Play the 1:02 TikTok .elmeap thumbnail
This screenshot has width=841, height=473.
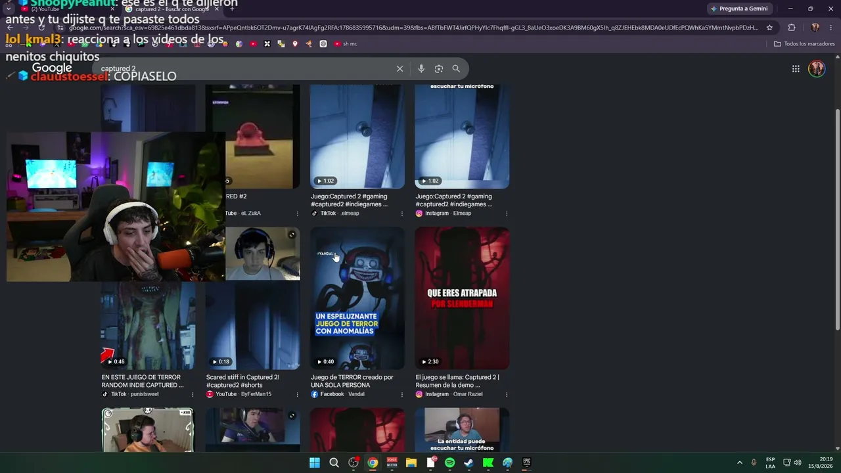pos(357,137)
